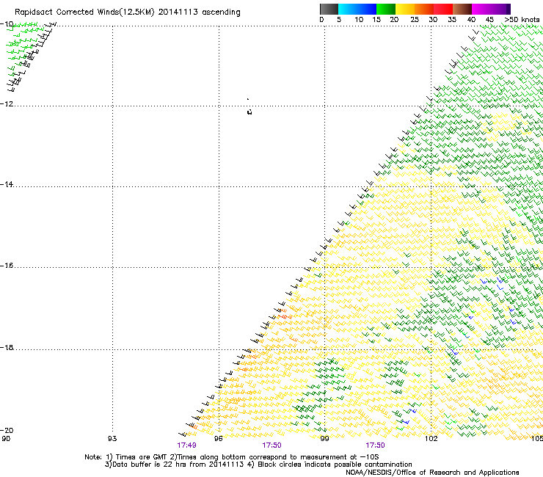The height and width of the screenshot is (477, 543).
Task: Click the purple '17:49' time label
Action: [x=186, y=445]
